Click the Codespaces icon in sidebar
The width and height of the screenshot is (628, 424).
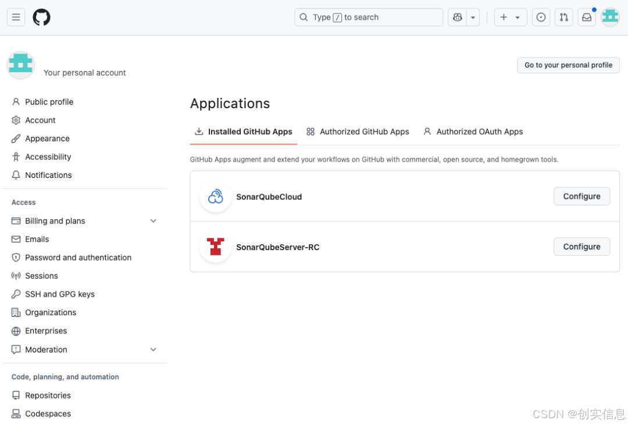point(16,414)
